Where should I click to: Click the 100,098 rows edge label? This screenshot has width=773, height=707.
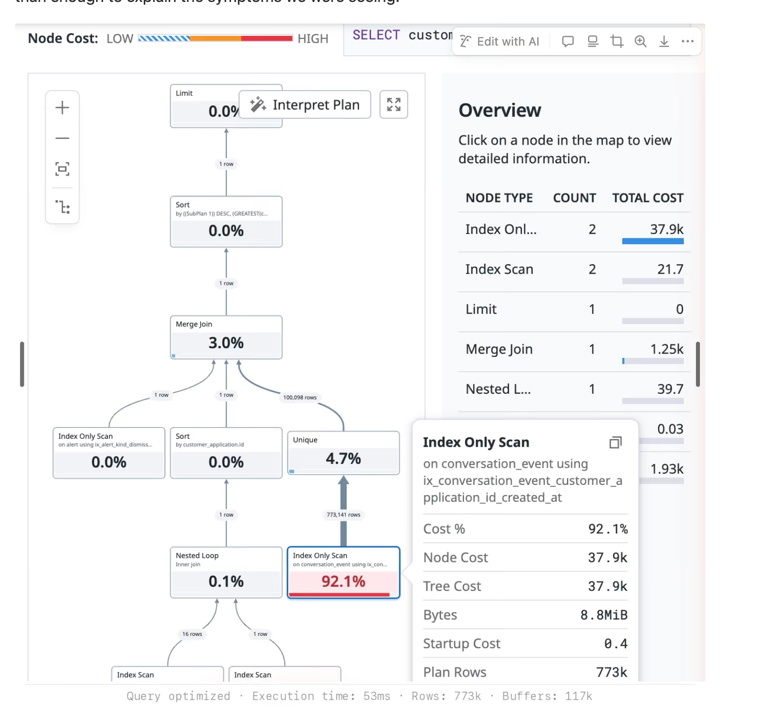(300, 398)
